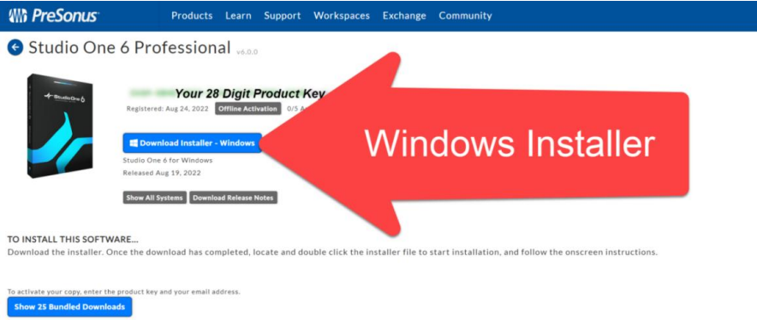The width and height of the screenshot is (757, 326).
Task: Open the Community menu
Action: [x=465, y=15]
